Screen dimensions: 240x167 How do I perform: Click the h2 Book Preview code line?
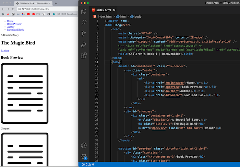coord(168,157)
